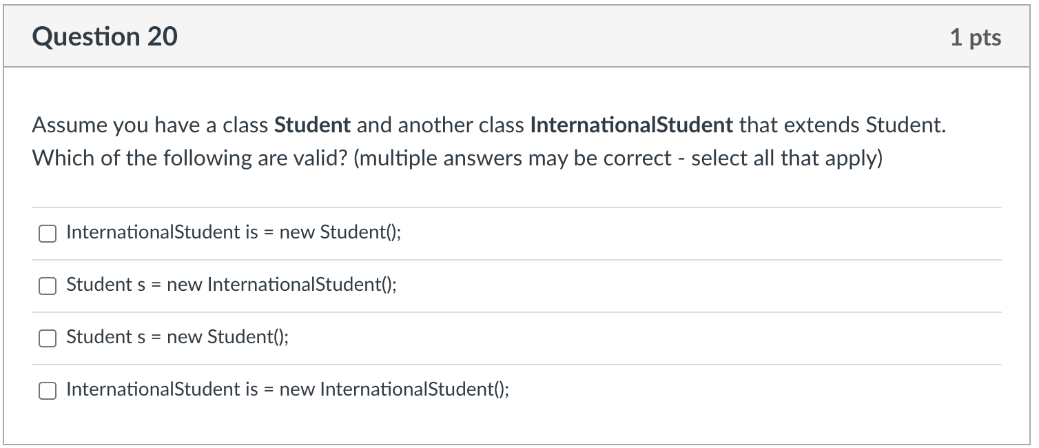Check the "Student s = new Student();" option
Screen dimensions: 1039x448
(47, 338)
